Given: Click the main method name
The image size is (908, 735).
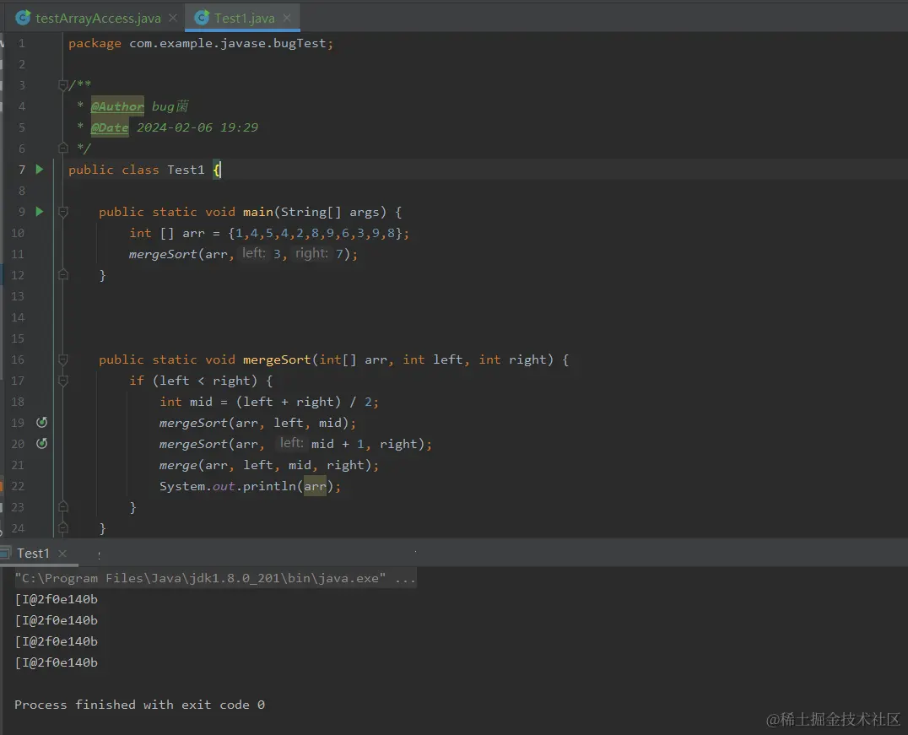Looking at the screenshot, I should (x=257, y=212).
